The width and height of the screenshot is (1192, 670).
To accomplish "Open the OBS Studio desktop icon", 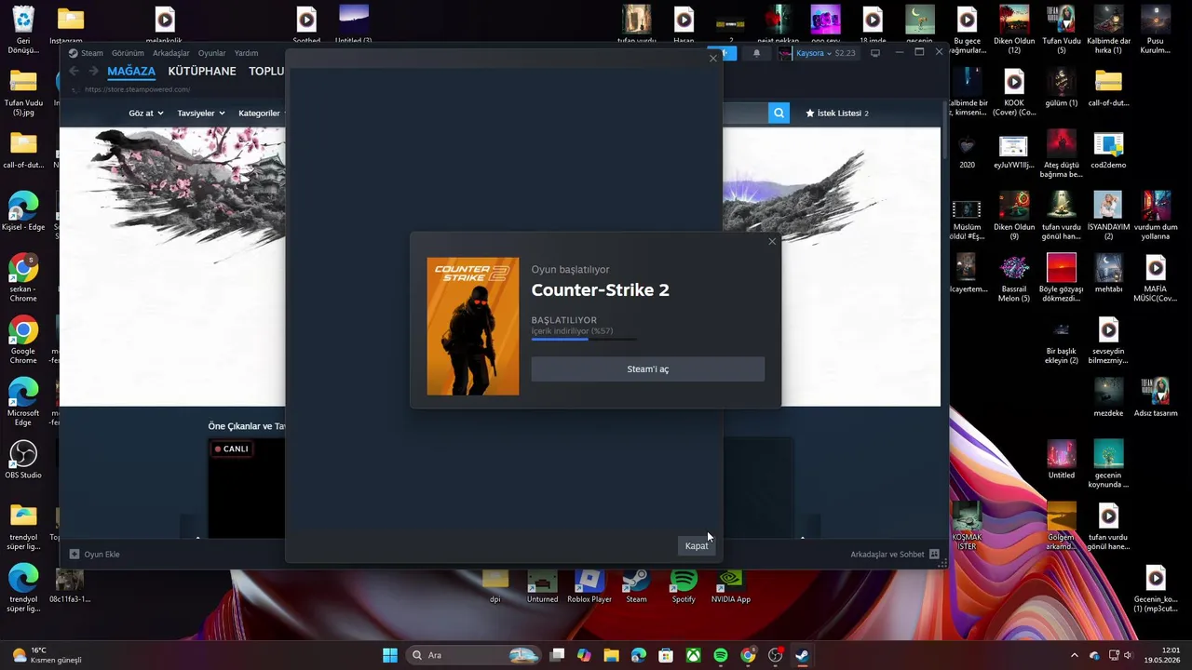I will pos(23,460).
